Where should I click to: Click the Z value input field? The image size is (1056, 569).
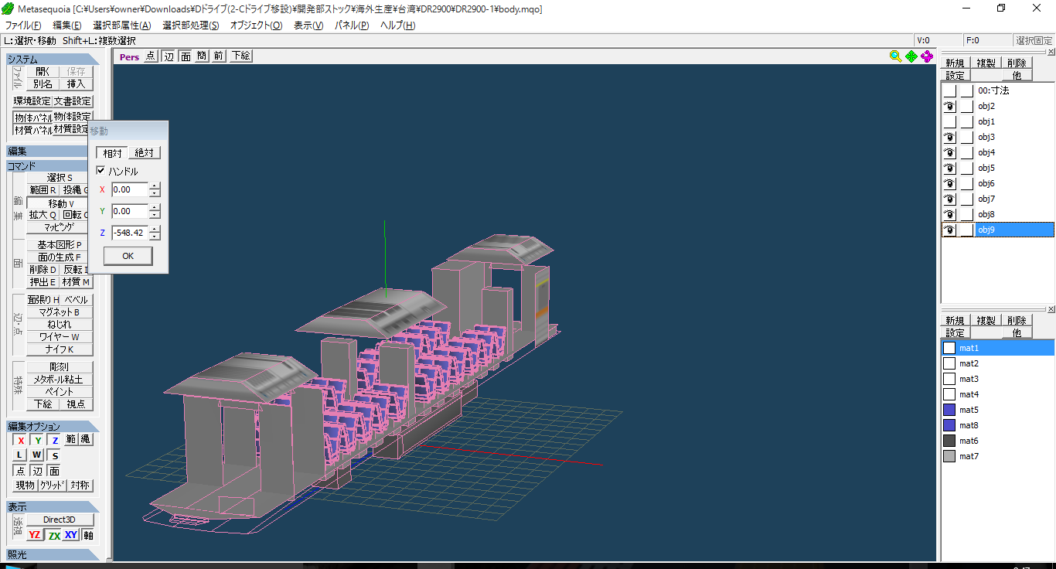130,233
